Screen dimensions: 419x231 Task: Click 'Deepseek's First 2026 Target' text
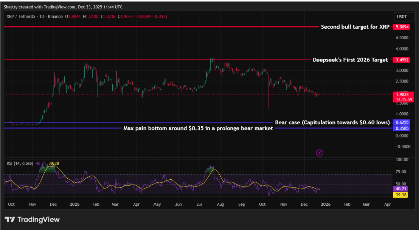pyautogui.click(x=350, y=60)
